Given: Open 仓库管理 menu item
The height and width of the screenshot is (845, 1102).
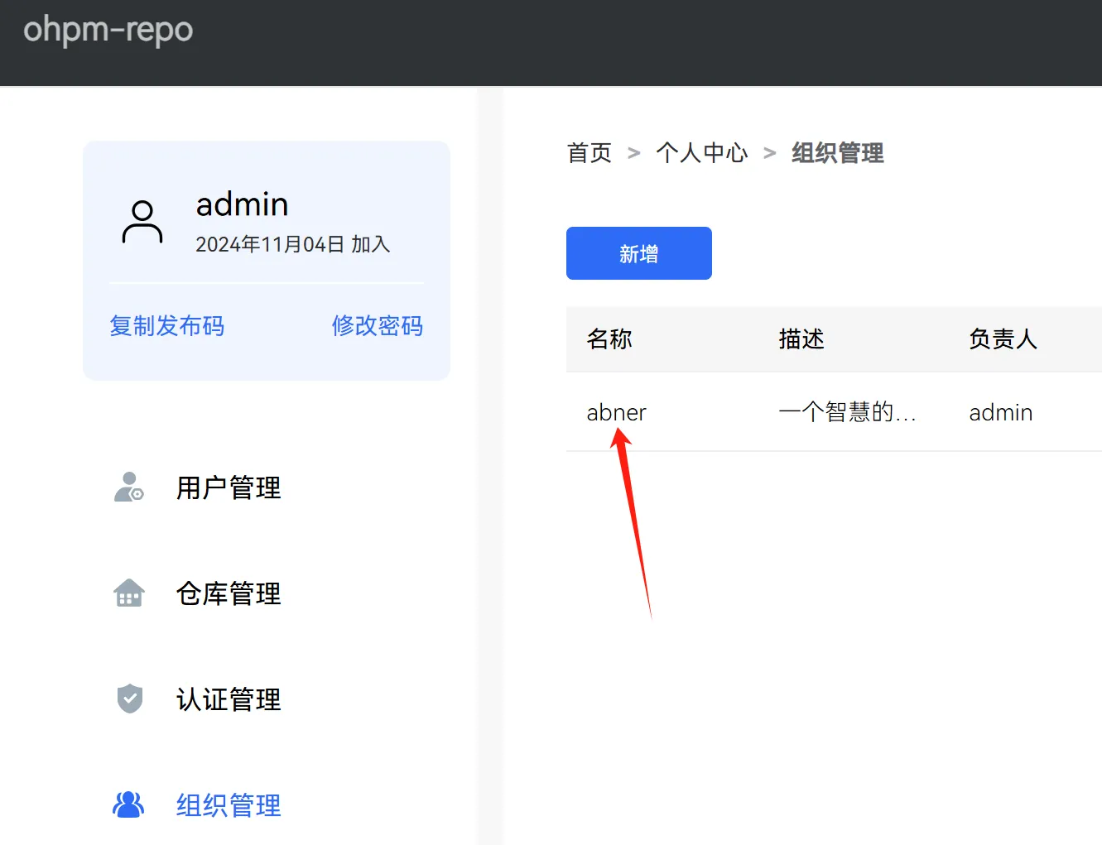Looking at the screenshot, I should [229, 593].
